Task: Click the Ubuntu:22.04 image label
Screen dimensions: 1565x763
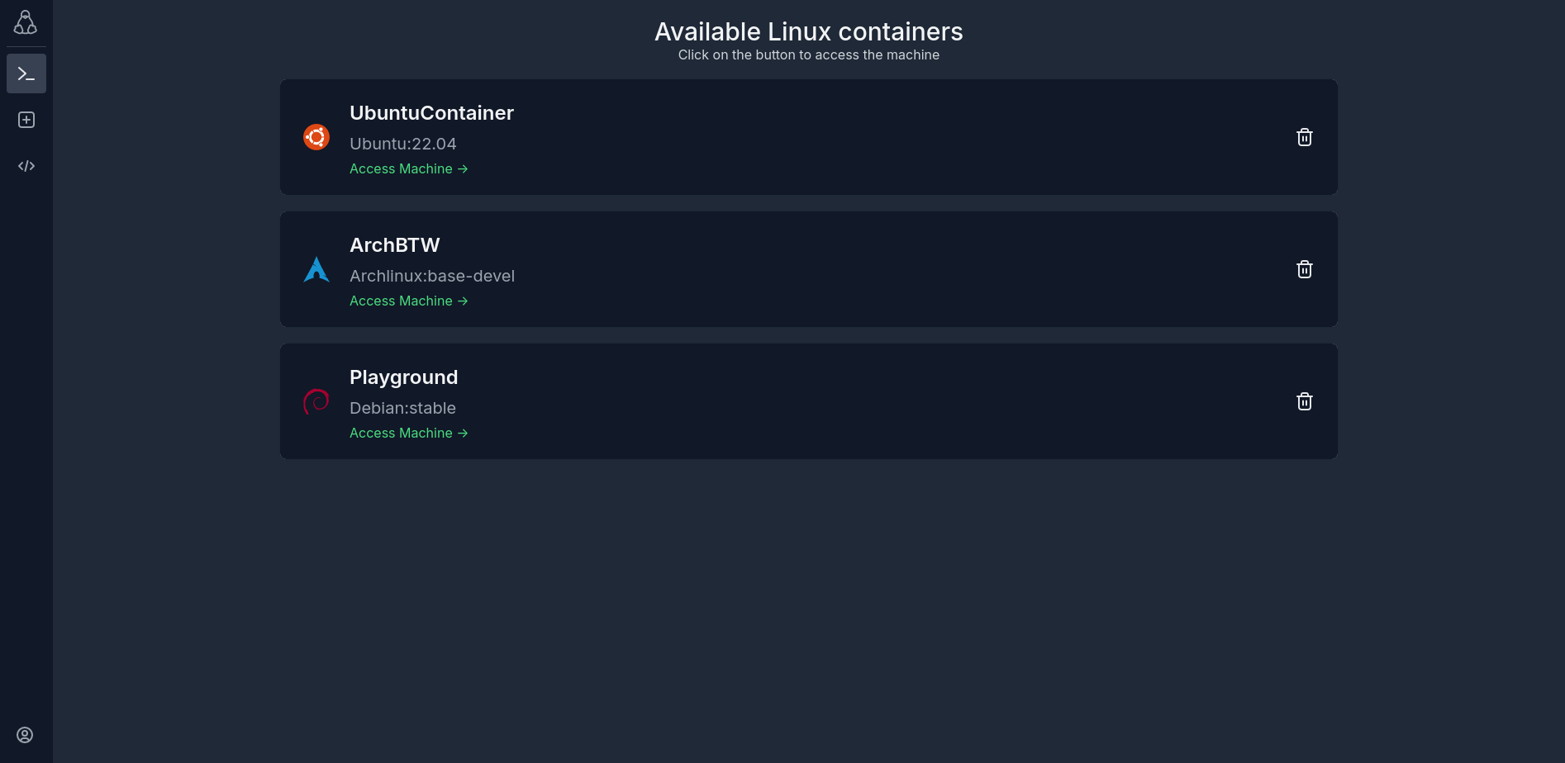Action: 403,143
